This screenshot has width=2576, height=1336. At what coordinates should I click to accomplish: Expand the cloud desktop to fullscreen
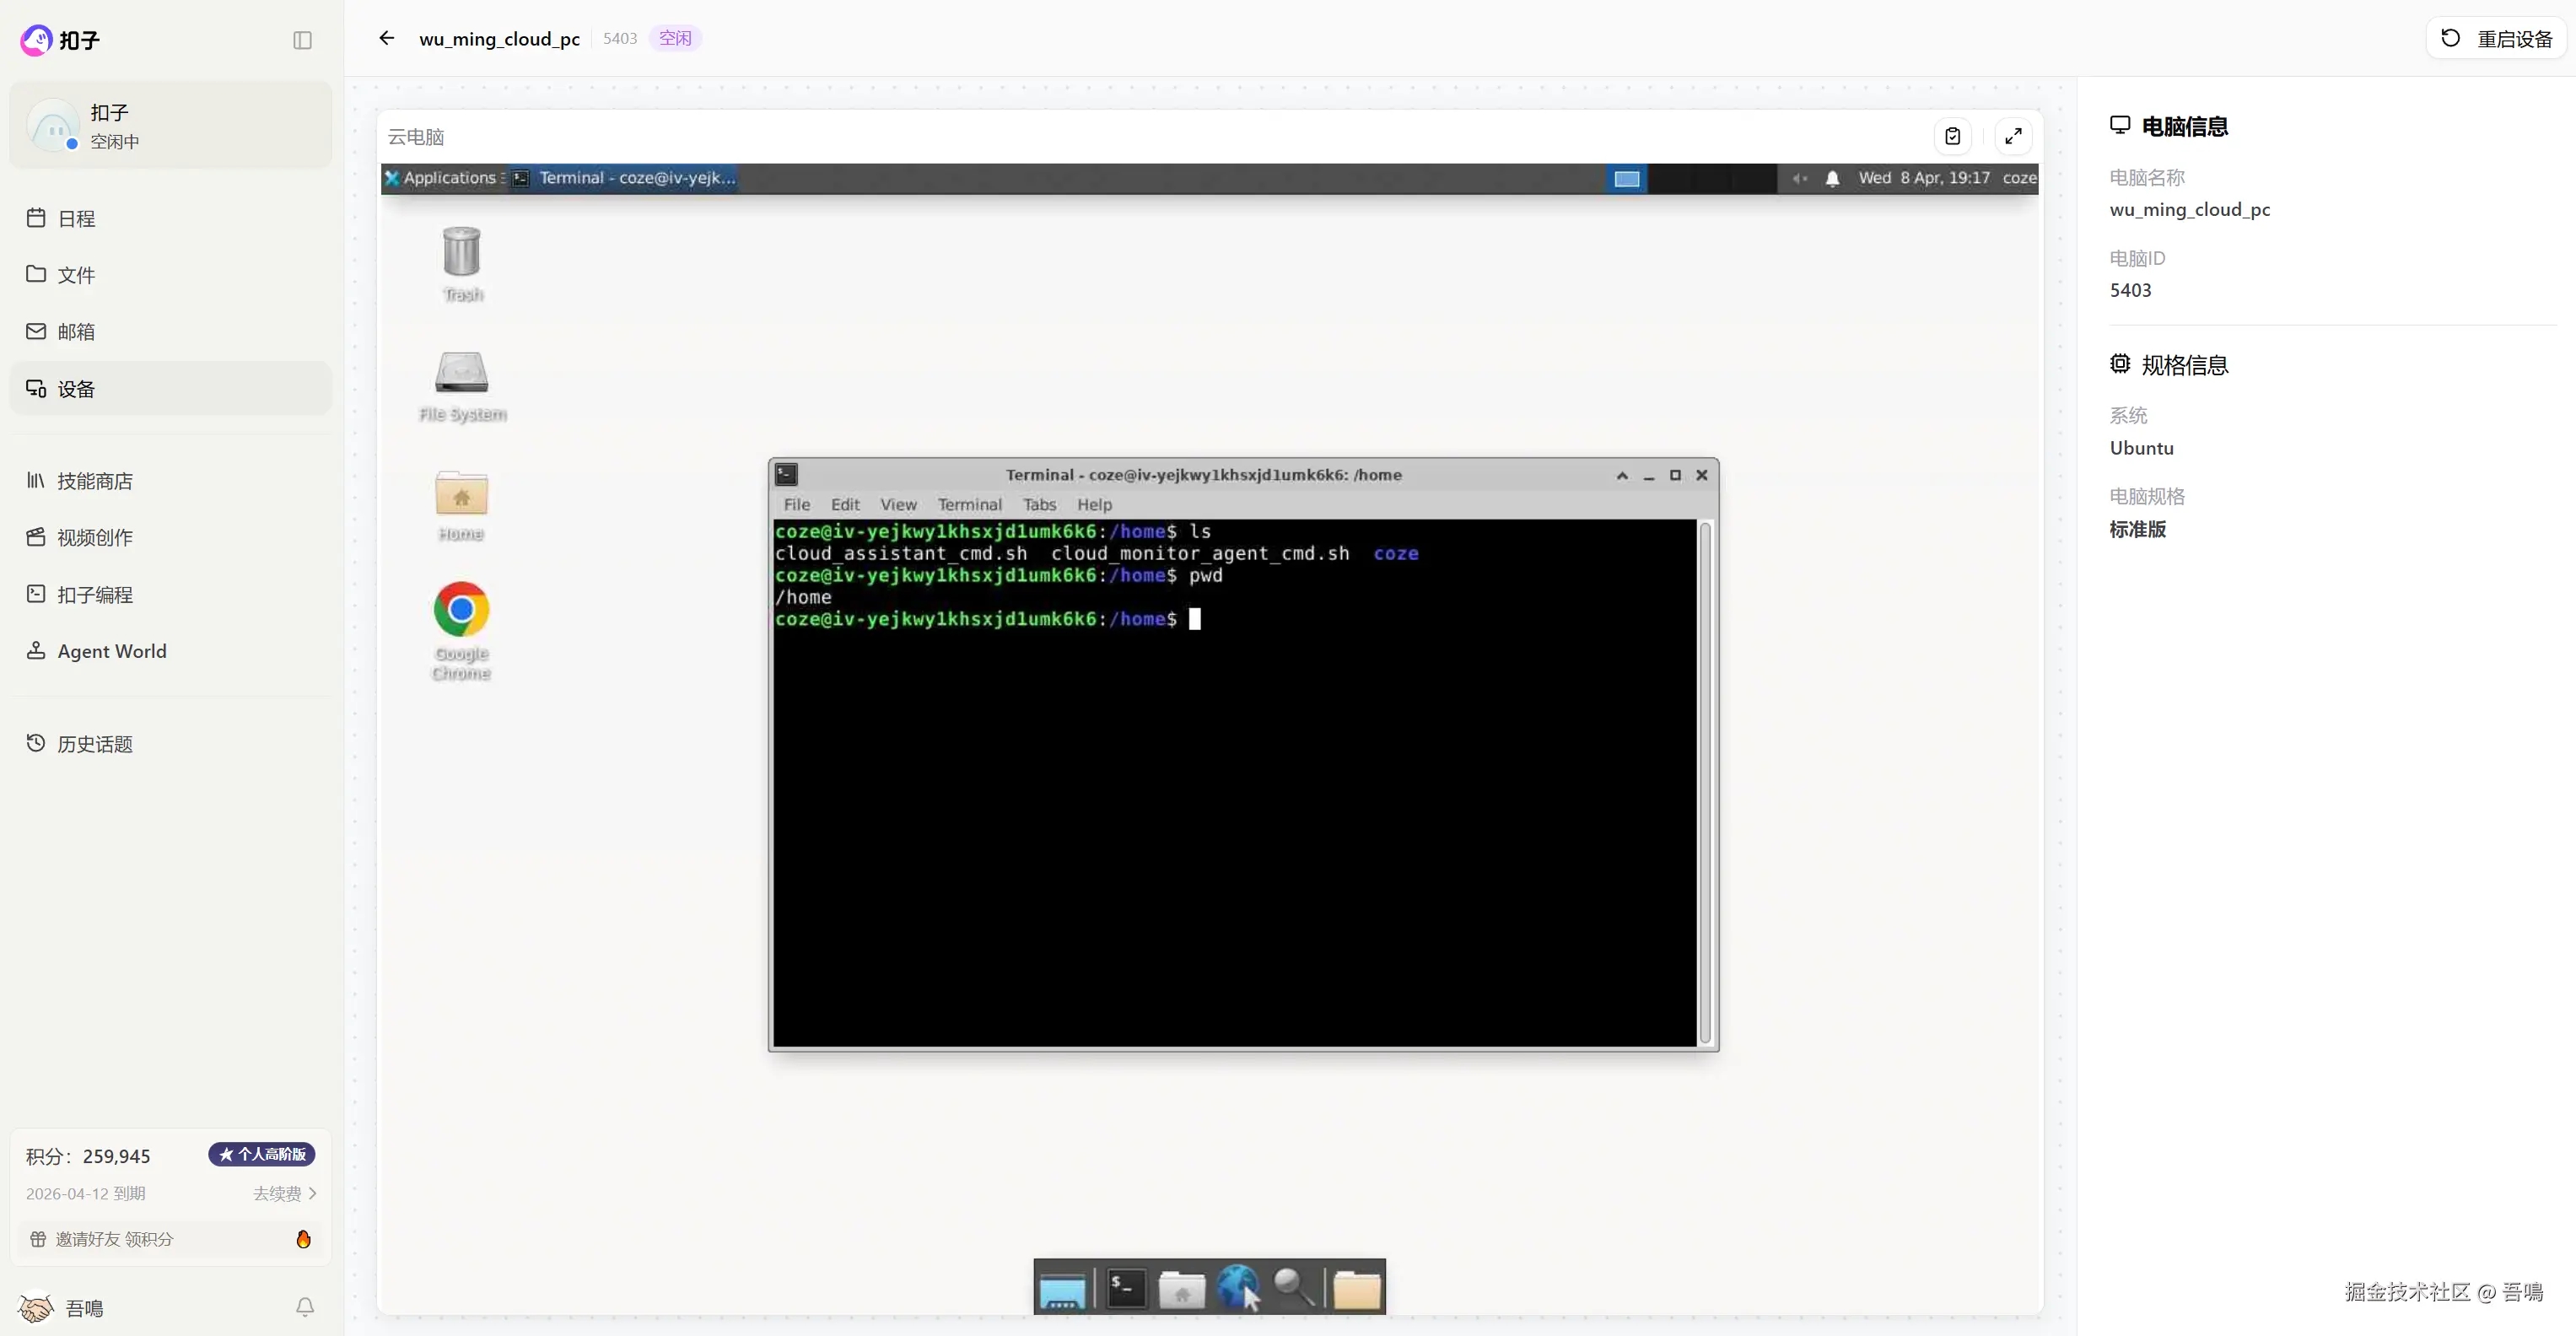coord(2013,136)
